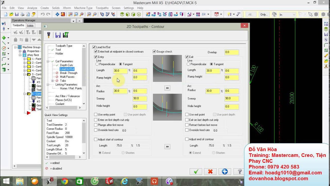Open File Explorer from the taskbar
This screenshot has width=330, height=186.
(x=20, y=181)
